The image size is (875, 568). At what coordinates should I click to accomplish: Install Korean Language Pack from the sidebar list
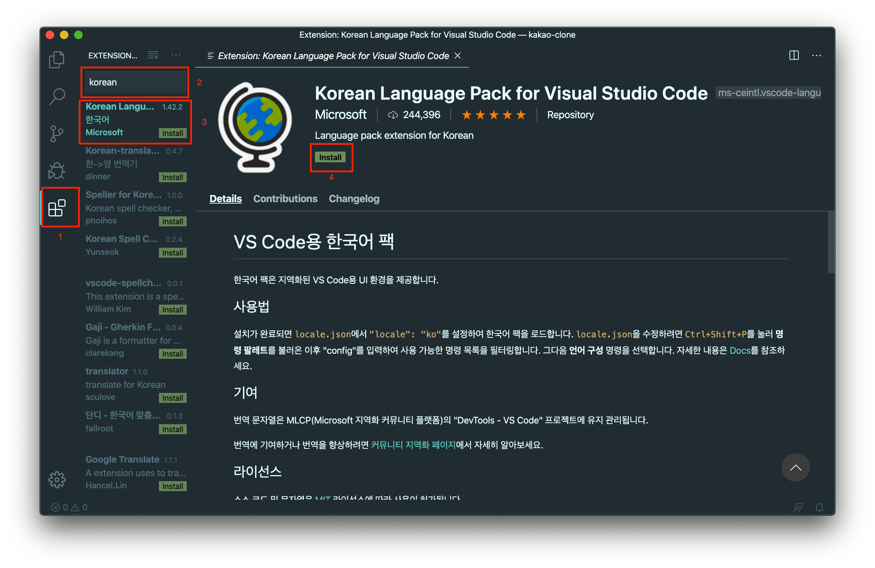[172, 133]
